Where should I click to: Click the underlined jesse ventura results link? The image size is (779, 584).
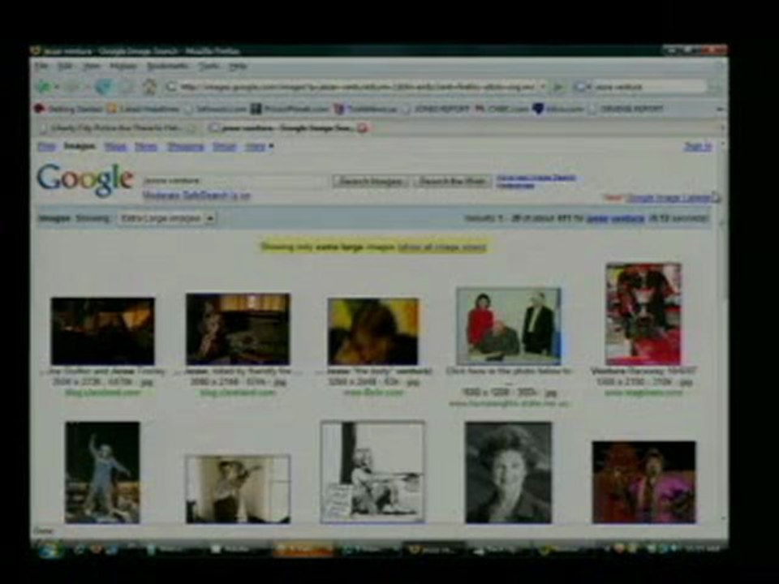pyautogui.click(x=615, y=218)
